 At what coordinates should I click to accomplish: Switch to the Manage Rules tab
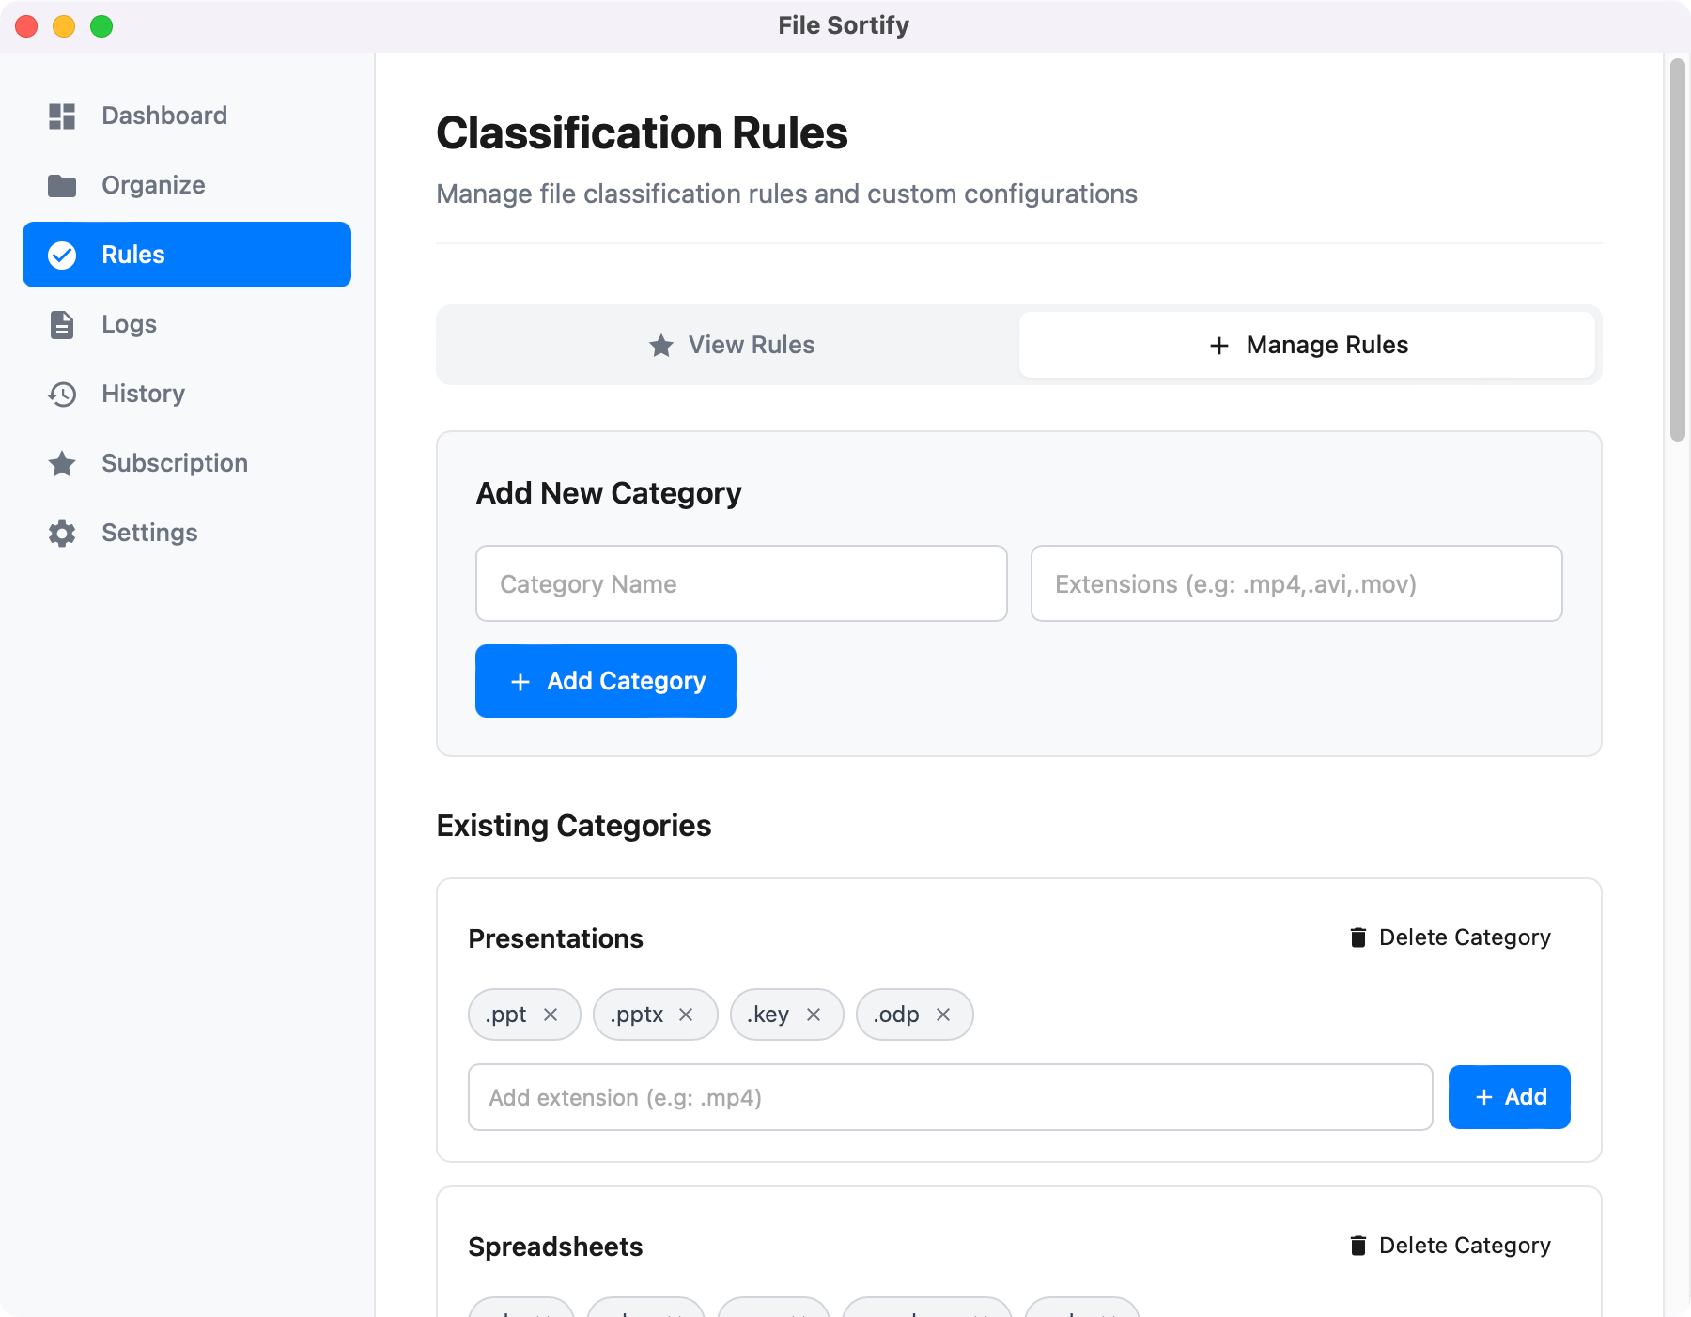coord(1309,345)
